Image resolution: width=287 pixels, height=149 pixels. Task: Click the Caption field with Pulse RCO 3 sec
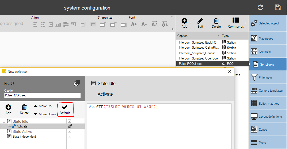[42, 95]
